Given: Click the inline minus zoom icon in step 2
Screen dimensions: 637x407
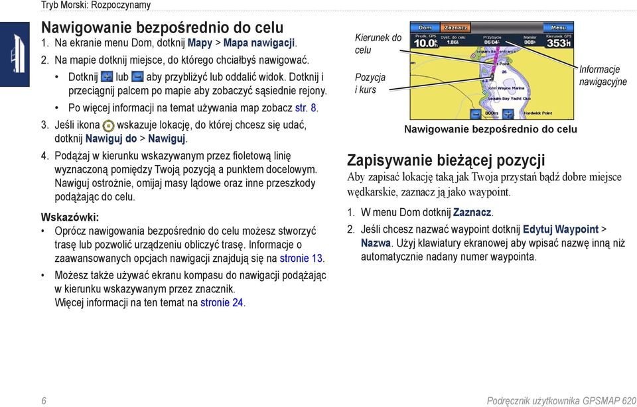Looking at the screenshot, I should click(138, 76).
